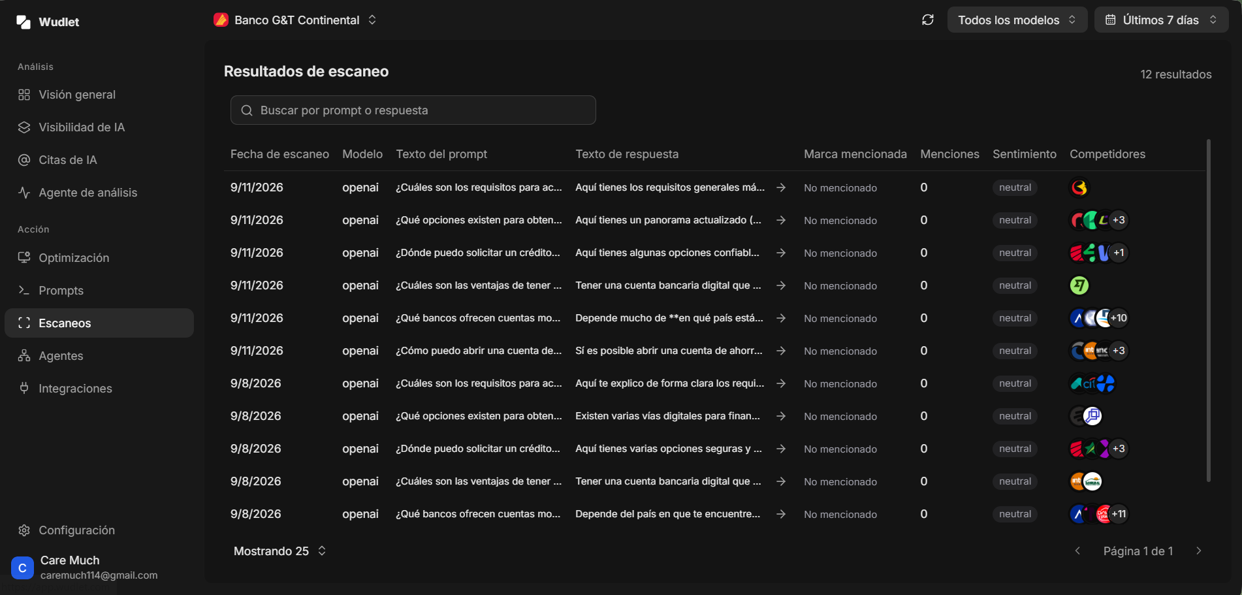Image resolution: width=1242 pixels, height=595 pixels.
Task: Go to Visibilidad de IA
Action: click(99, 127)
